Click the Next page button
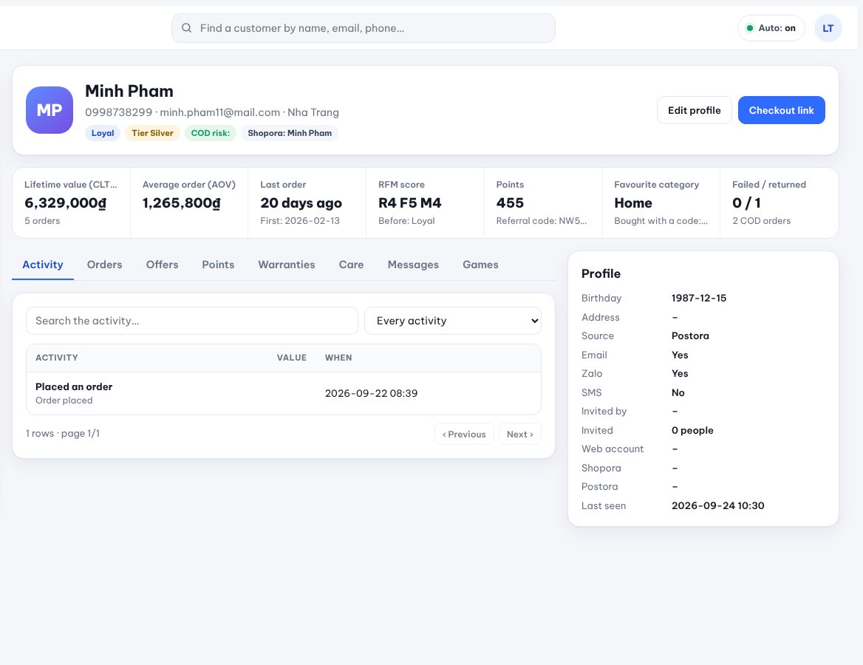Screen dimensions: 863x665 520,434
